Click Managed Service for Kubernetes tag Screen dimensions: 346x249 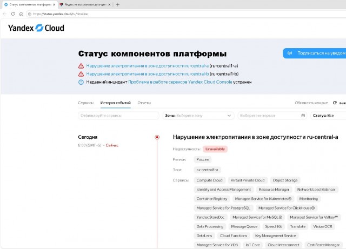coord(263,199)
